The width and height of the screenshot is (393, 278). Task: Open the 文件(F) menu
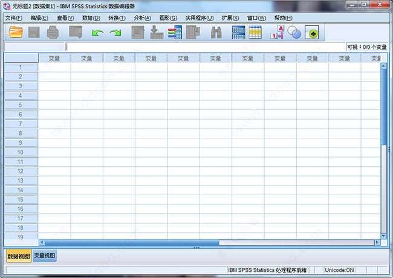(14, 18)
